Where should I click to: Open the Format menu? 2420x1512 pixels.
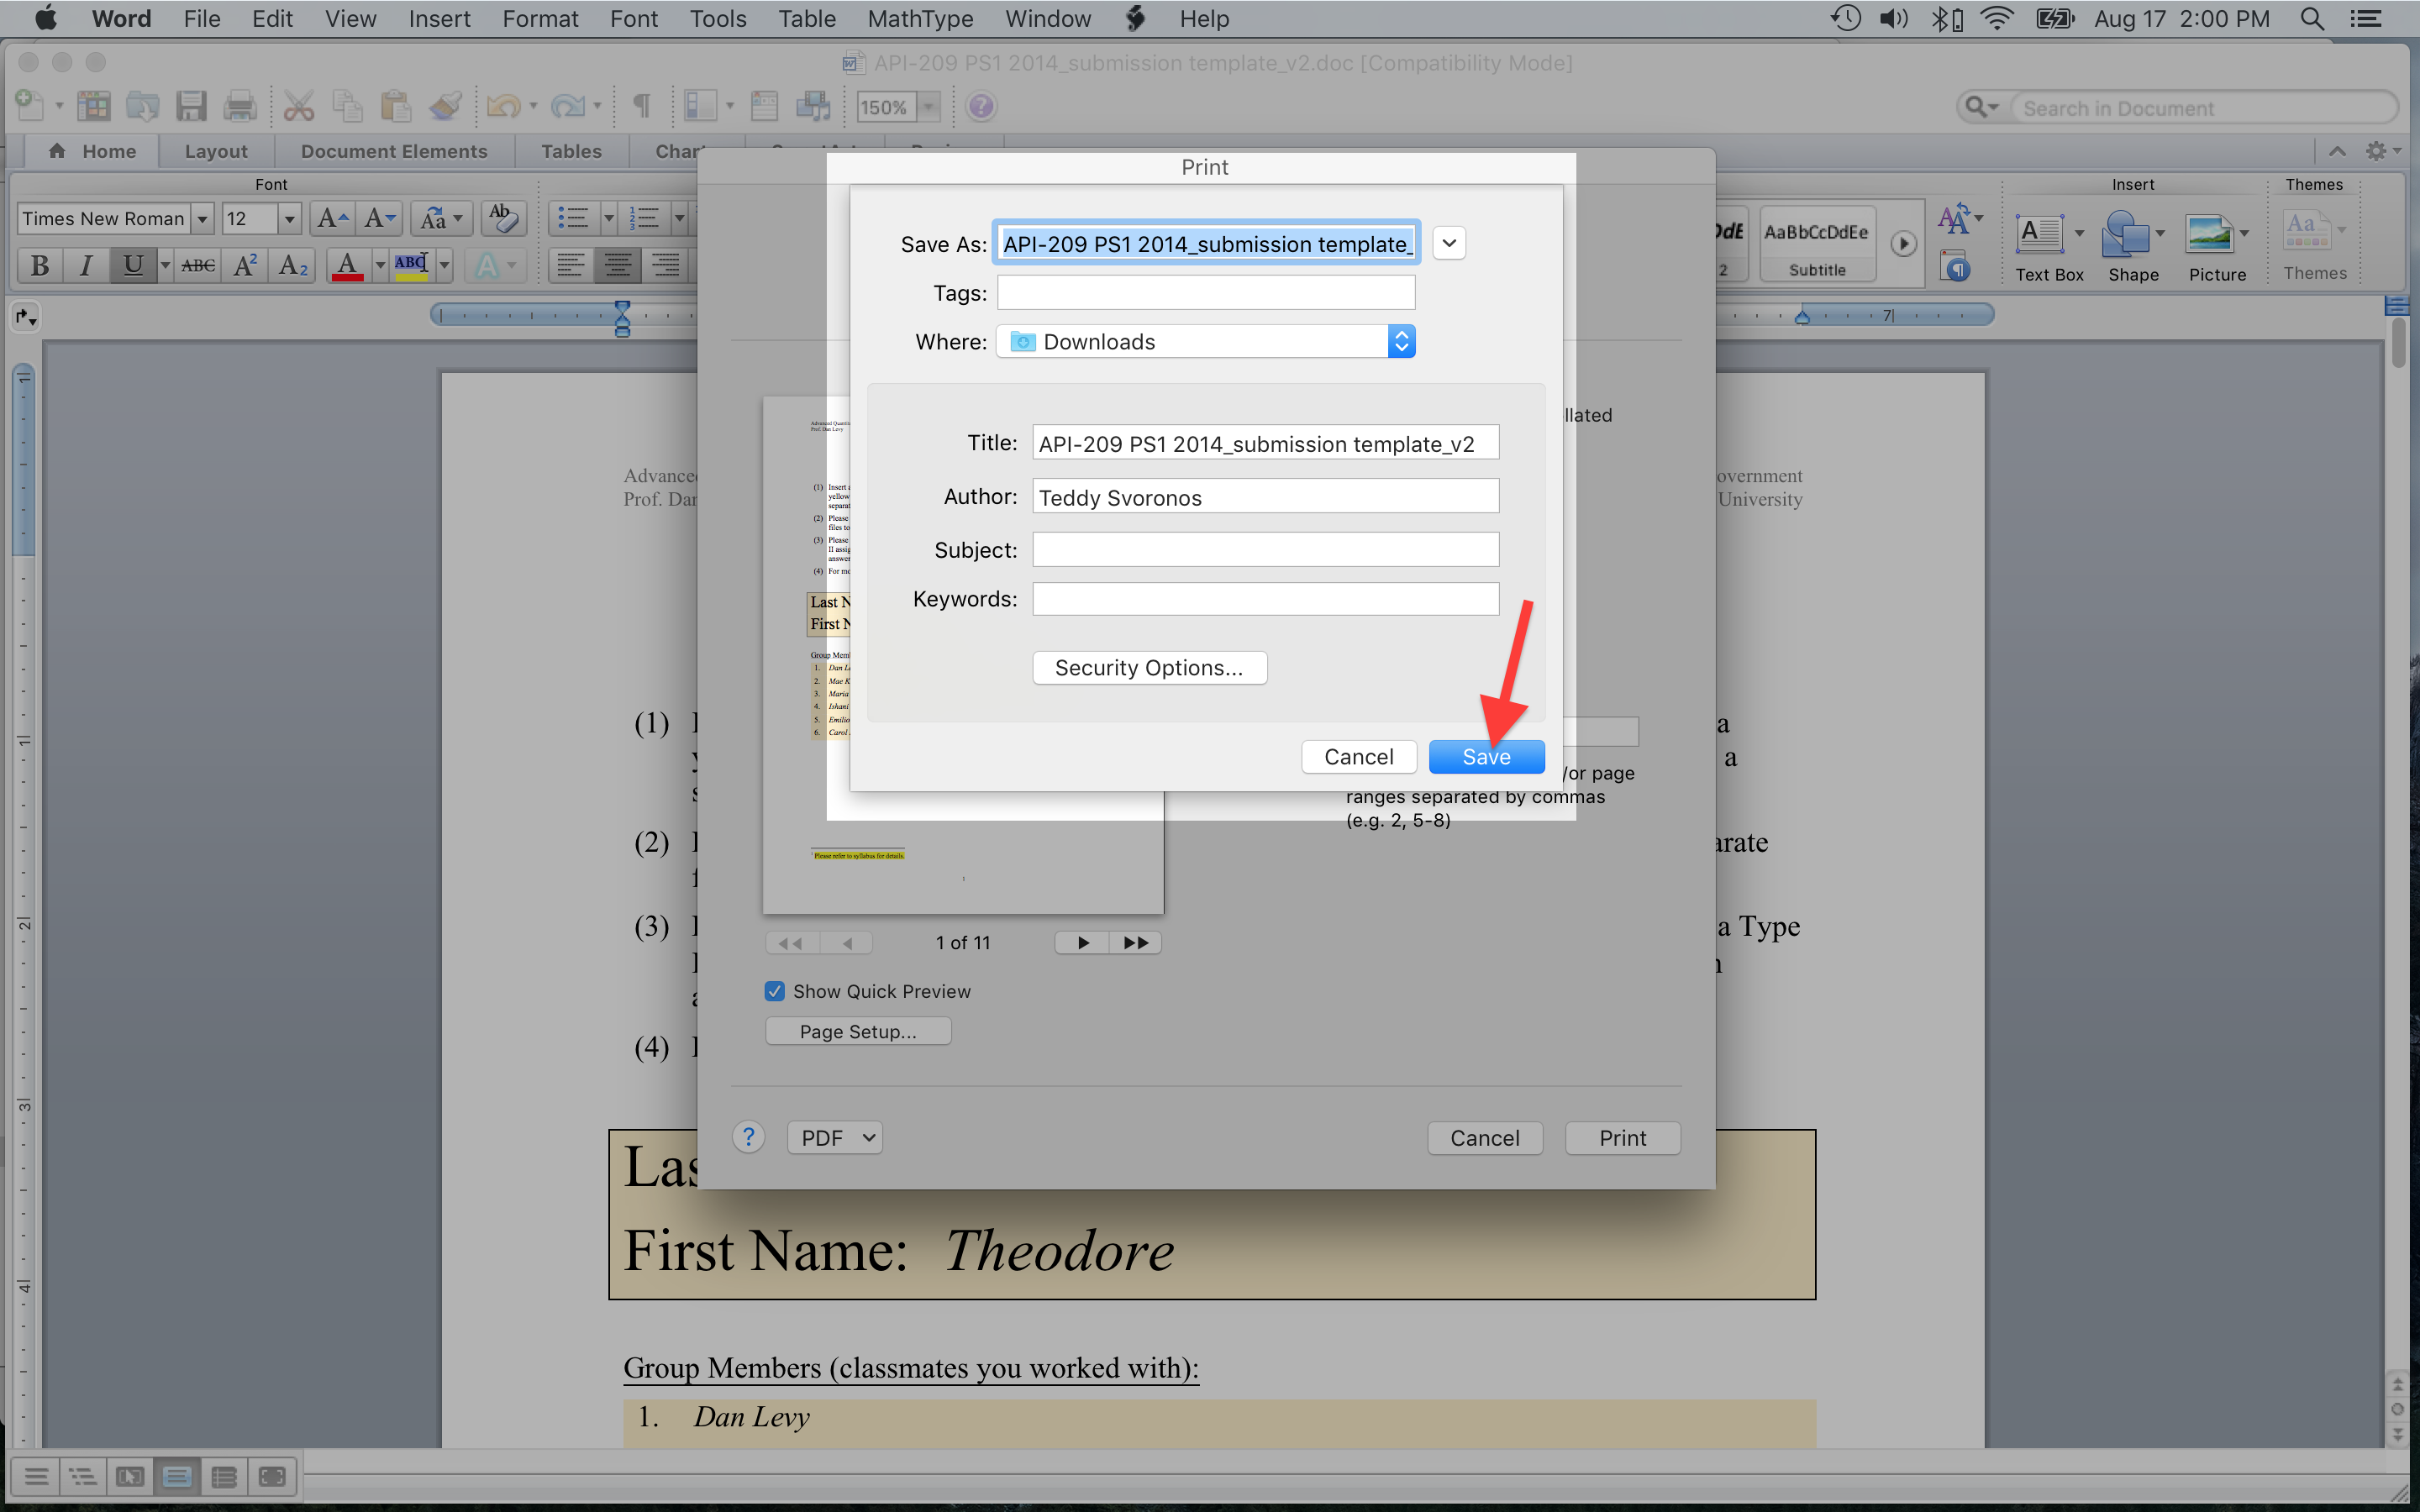click(540, 18)
